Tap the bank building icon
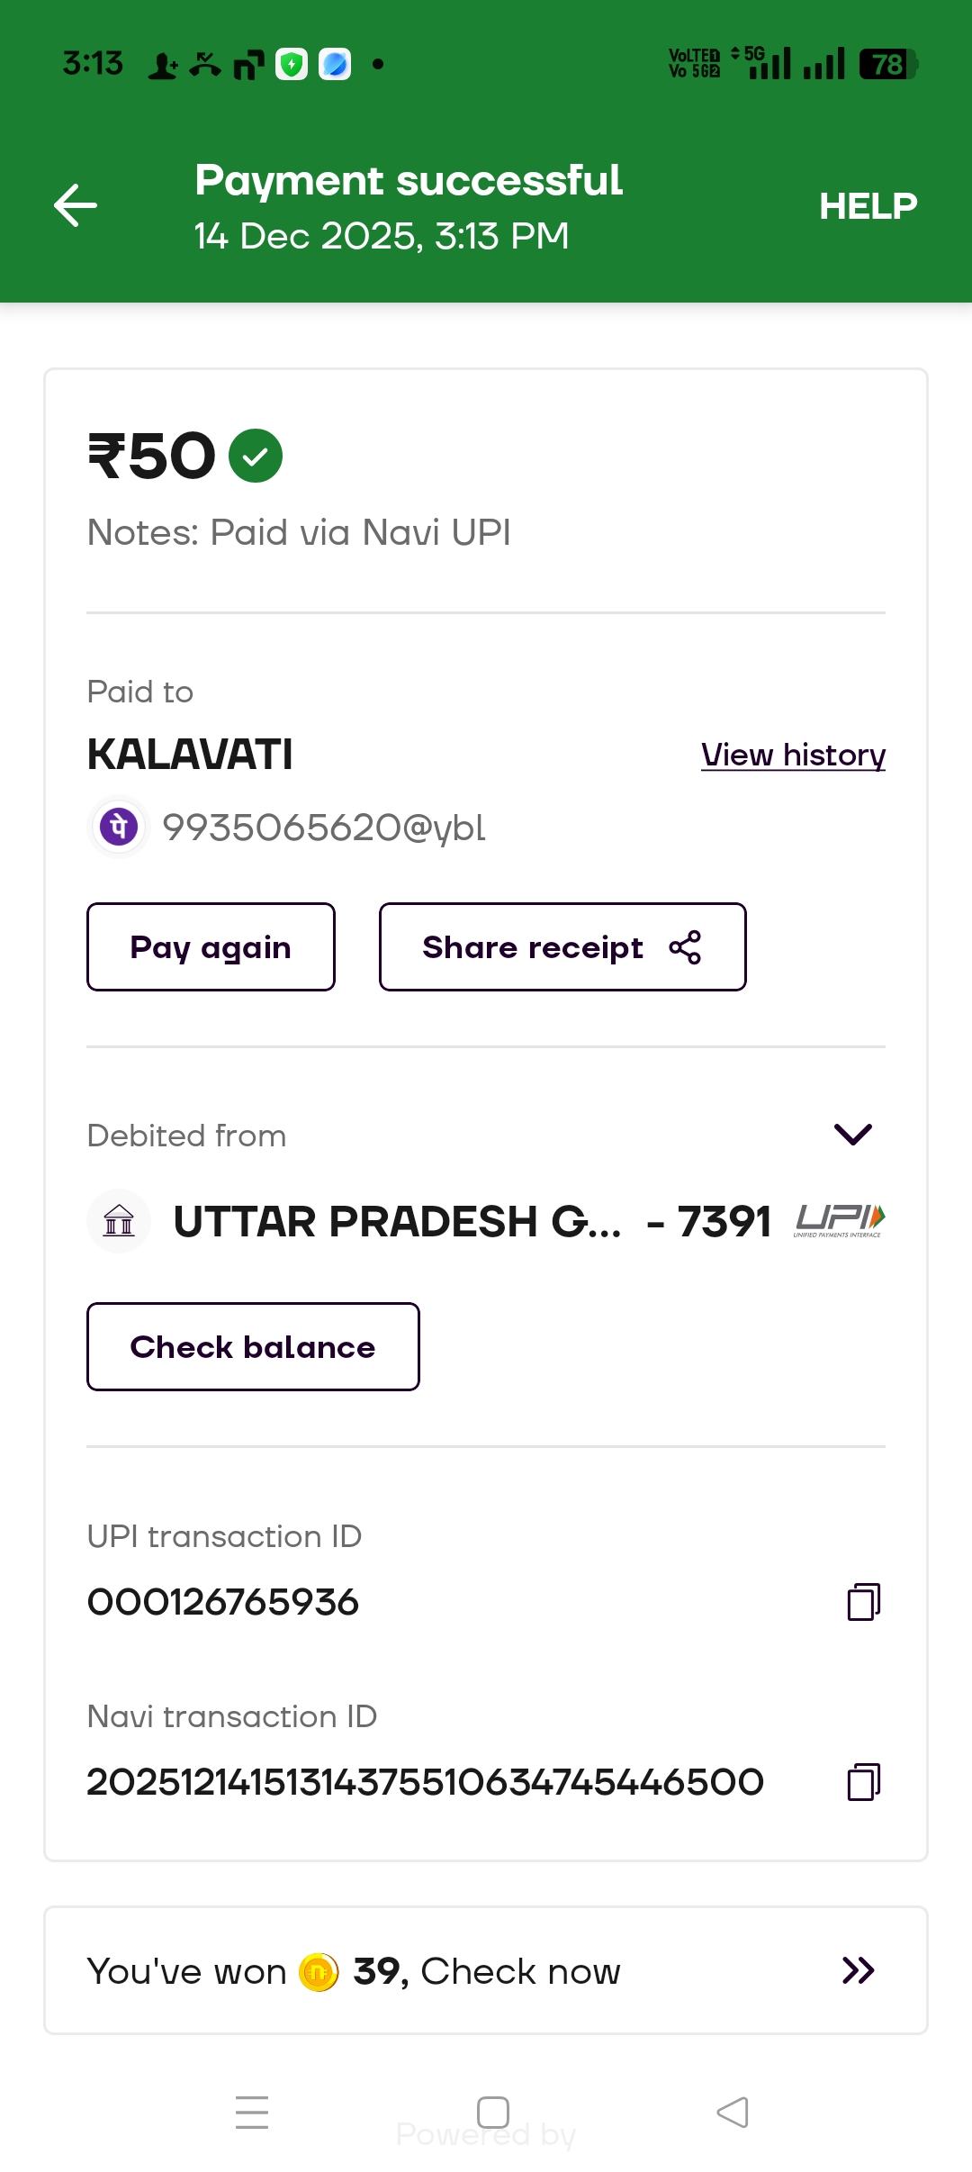 [119, 1221]
